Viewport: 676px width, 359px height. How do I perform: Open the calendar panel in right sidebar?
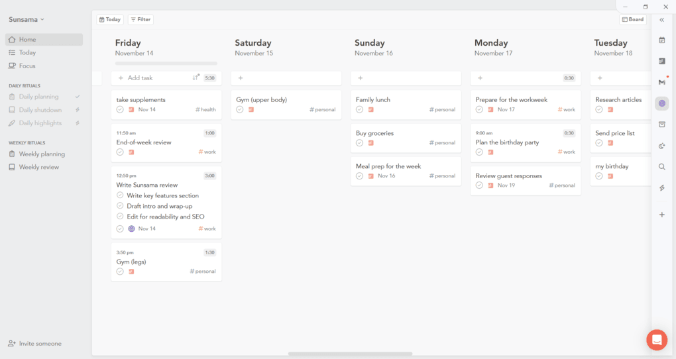click(661, 40)
